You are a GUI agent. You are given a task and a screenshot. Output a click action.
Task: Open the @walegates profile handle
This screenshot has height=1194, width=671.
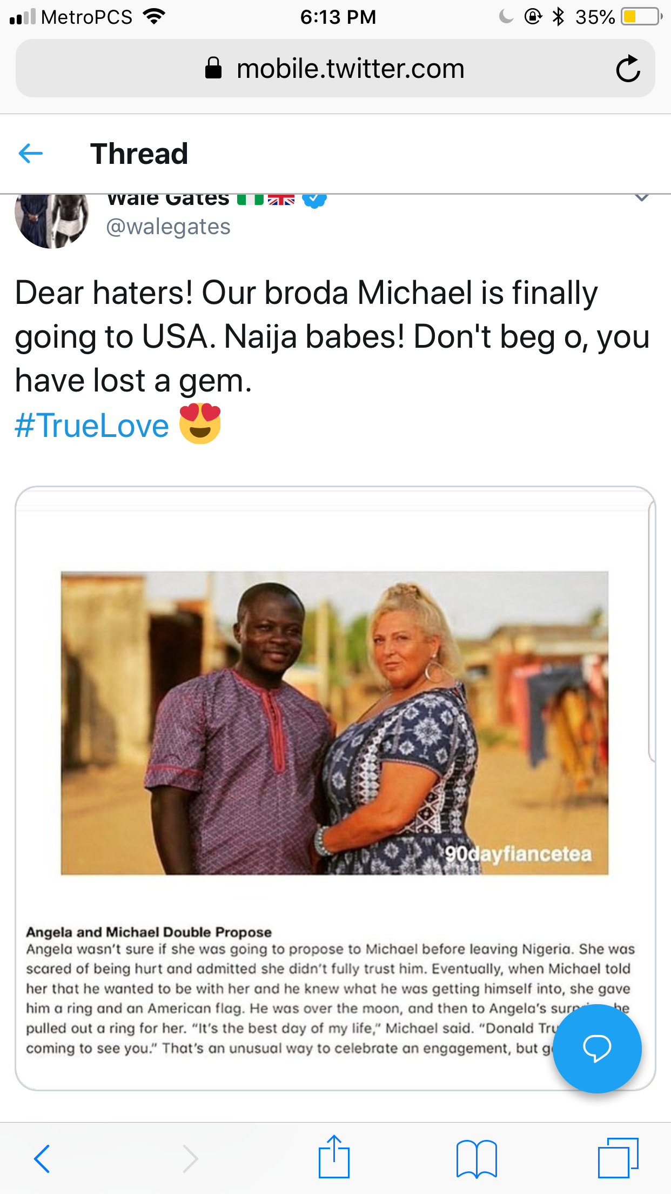tap(168, 227)
